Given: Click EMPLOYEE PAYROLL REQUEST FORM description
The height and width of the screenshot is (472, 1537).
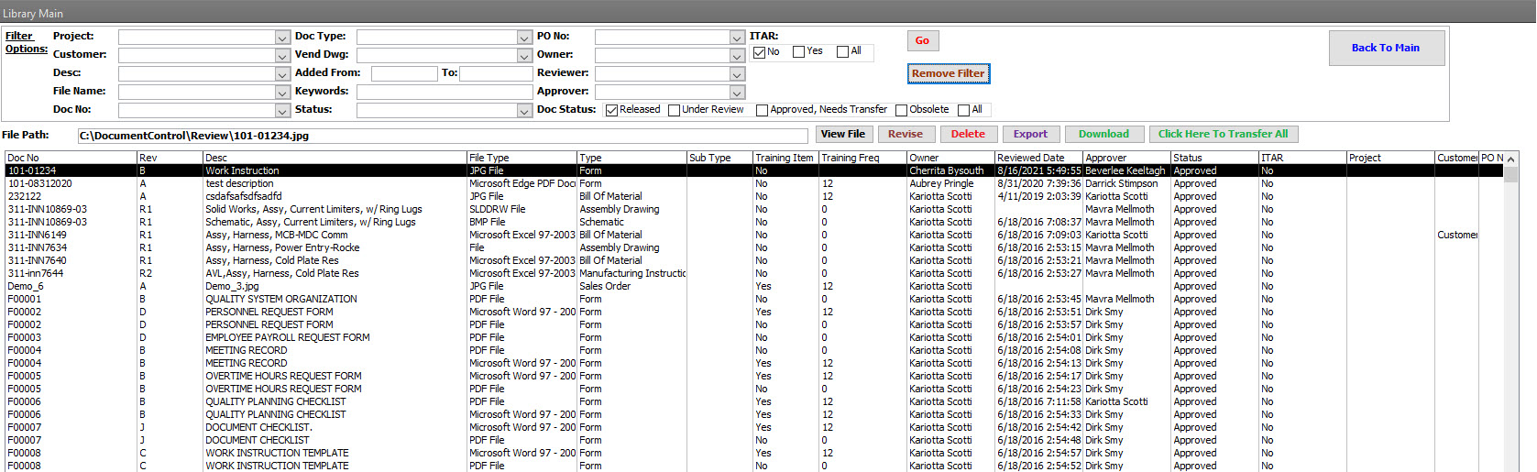Looking at the screenshot, I should (x=288, y=337).
